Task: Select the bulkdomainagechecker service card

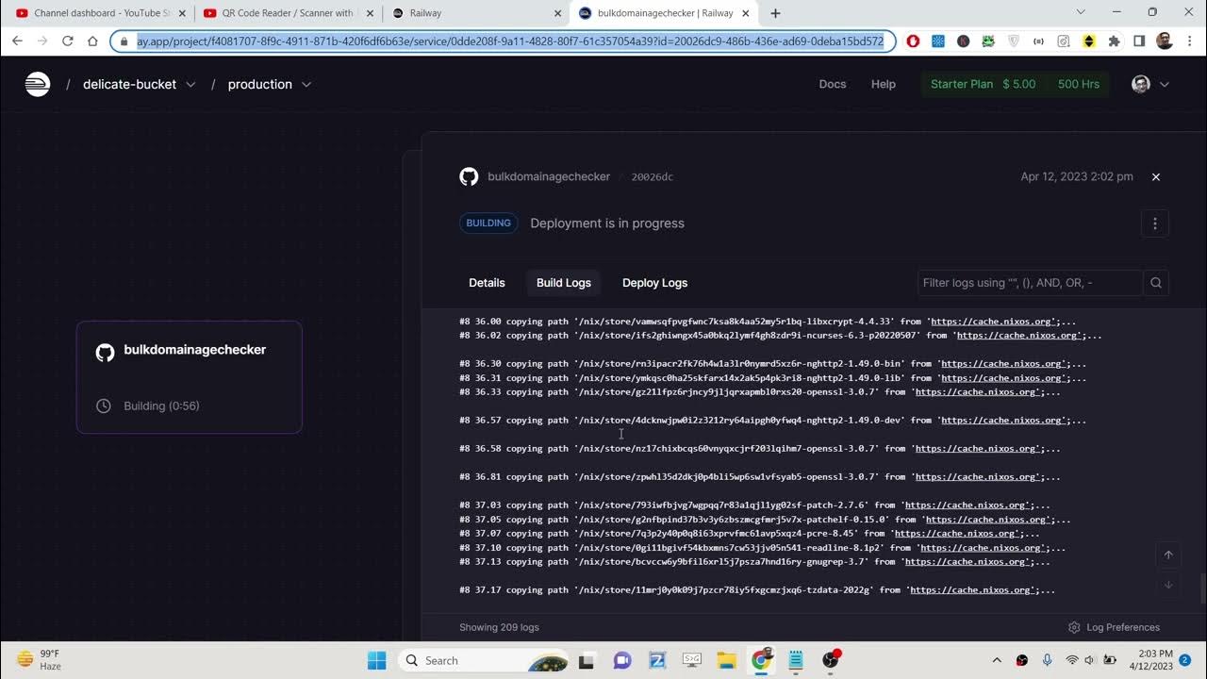Action: (189, 376)
